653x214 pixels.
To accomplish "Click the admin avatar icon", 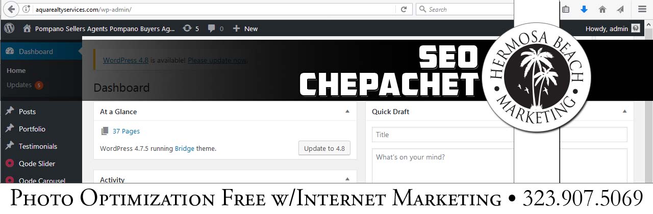I will pyautogui.click(x=636, y=29).
